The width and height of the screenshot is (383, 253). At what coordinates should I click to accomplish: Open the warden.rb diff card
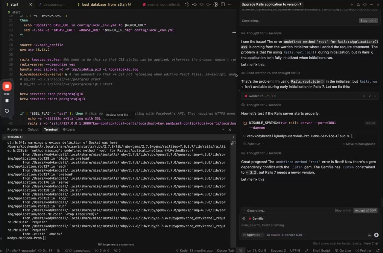[x=310, y=96]
